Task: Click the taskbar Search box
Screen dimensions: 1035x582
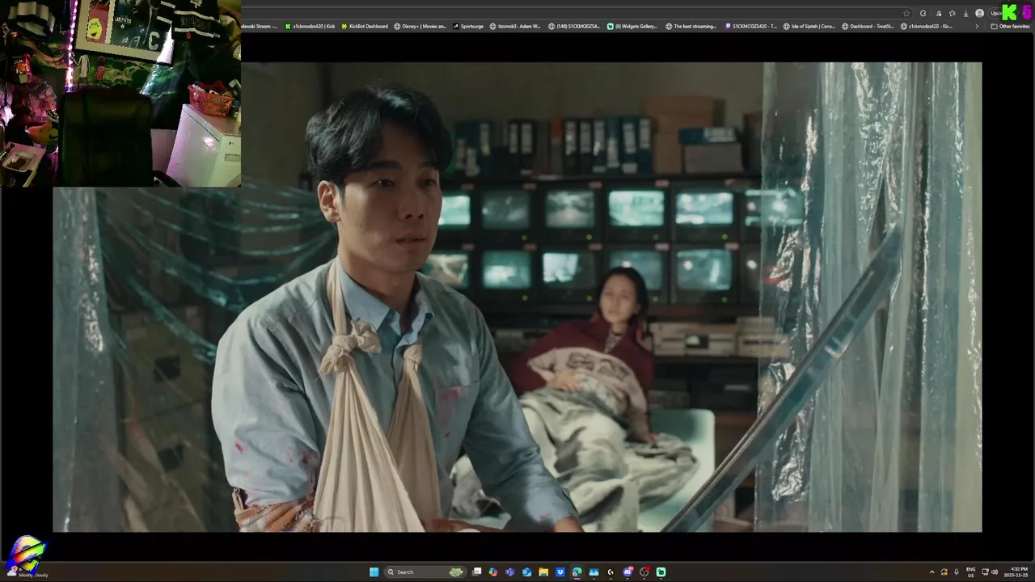Action: pos(425,571)
